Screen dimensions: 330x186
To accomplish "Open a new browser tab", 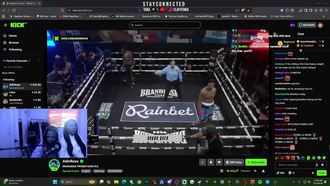I will click(x=46, y=3).
